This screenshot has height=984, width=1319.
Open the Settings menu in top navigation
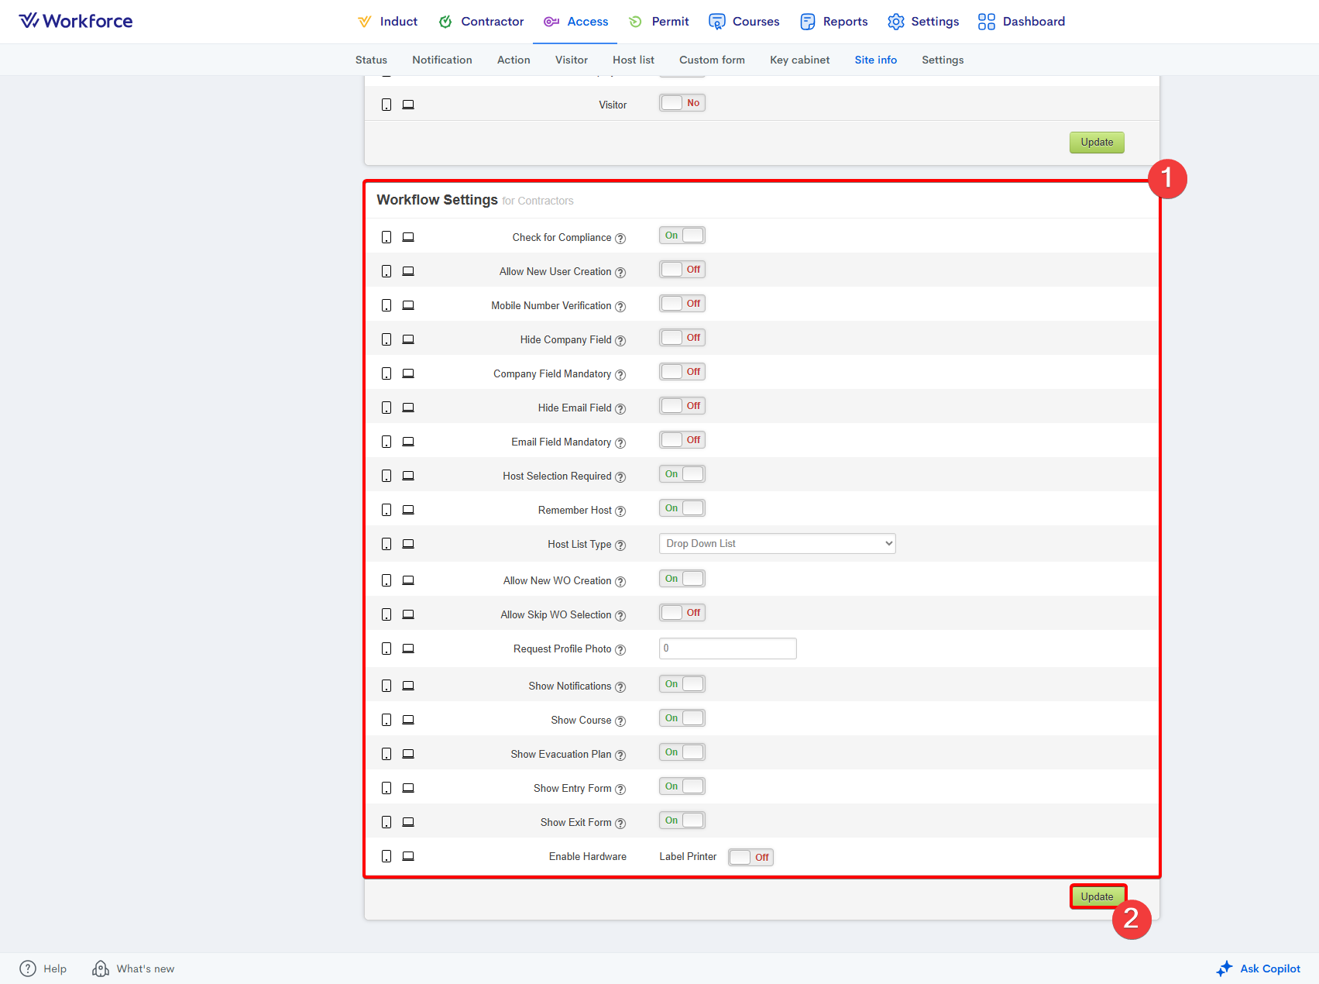pyautogui.click(x=923, y=22)
